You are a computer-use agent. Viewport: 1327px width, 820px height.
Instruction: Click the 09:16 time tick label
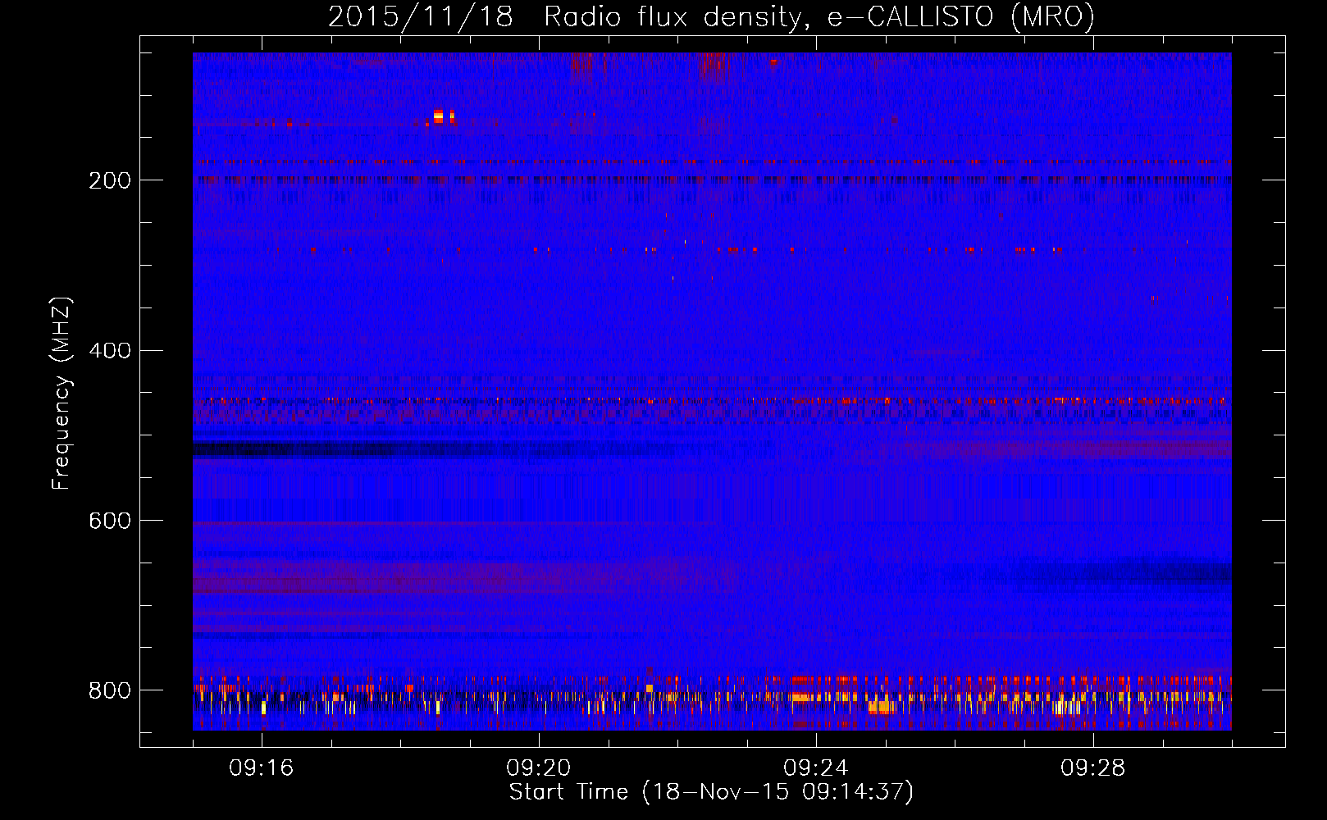point(262,768)
